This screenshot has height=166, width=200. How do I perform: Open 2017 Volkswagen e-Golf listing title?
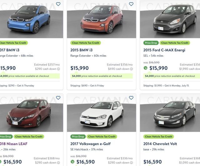pyautogui.click(x=90, y=144)
